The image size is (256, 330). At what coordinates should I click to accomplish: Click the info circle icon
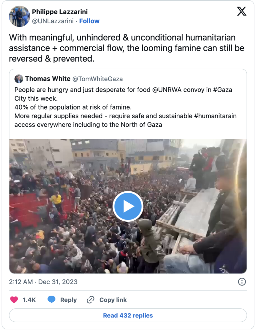coord(242,282)
